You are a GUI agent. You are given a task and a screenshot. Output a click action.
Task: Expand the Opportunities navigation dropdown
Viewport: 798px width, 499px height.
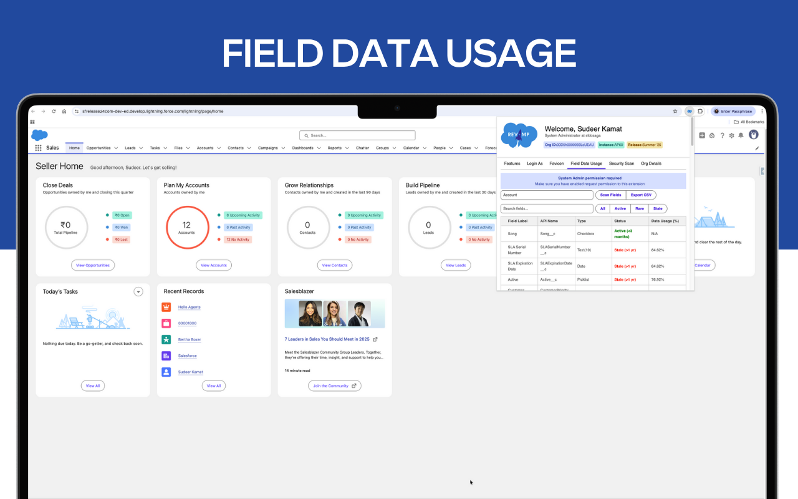[116, 147]
